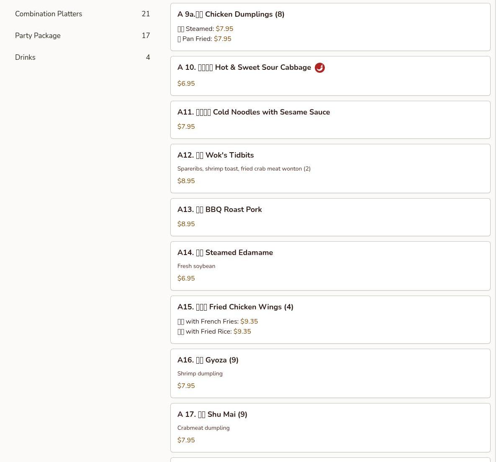This screenshot has height=462, width=504.
Task: Open the Combination Platters category
Action: (x=49, y=14)
